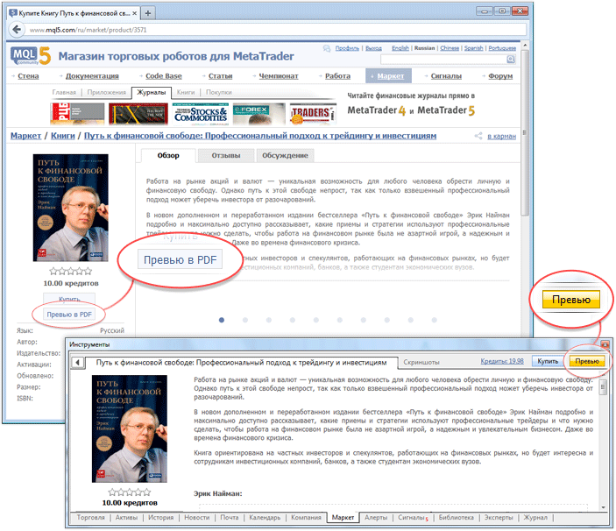The image size is (616, 531).
Task: Switch to the Отзывы tab
Action: click(226, 155)
